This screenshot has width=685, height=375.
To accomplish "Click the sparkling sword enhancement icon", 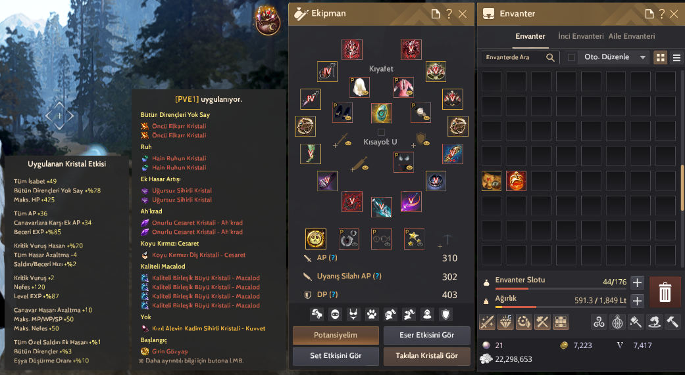I will [x=487, y=322].
